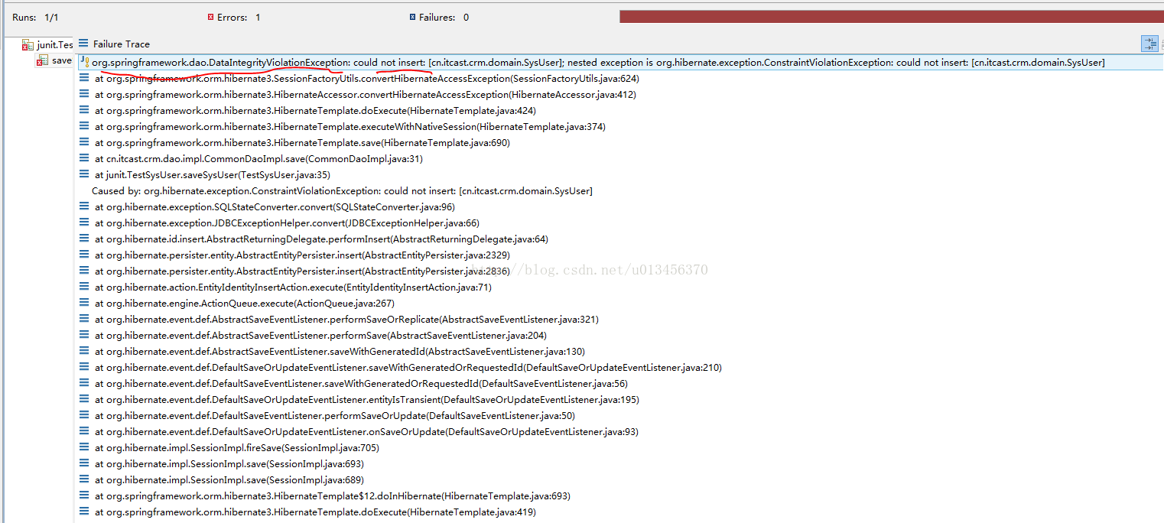The width and height of the screenshot is (1164, 523).
Task: Click stack icon beside JDBCExceptionHelper.java:66
Action: pos(84,223)
